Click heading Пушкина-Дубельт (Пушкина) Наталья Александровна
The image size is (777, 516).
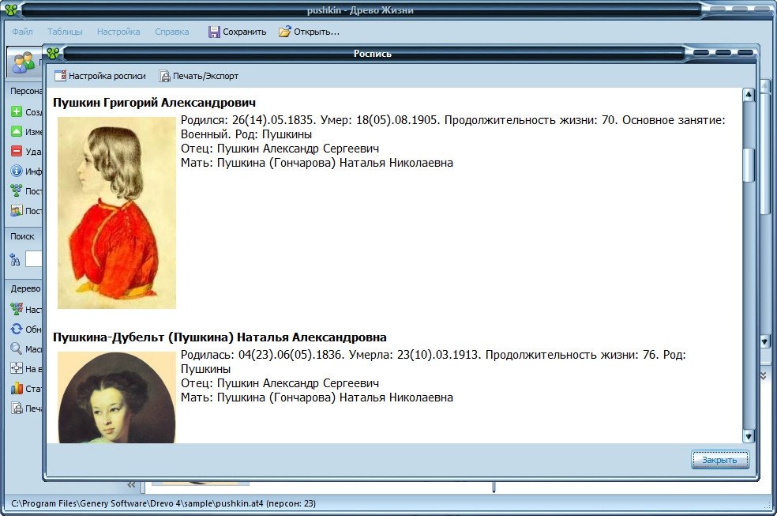coord(220,337)
